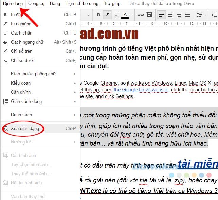
Task: Click the insert link icon
Action: point(140,15)
